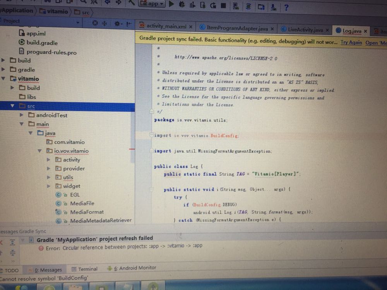Open the AVD Manager icon
Screen dimensions: 387x290
[x=236, y=6]
